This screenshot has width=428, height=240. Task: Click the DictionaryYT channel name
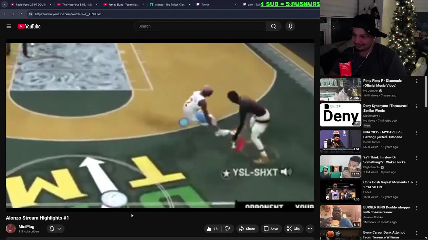[371, 116]
